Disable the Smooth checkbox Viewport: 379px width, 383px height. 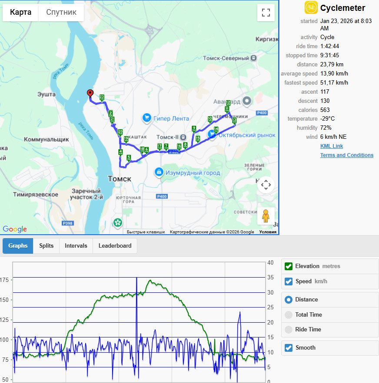tap(289, 348)
